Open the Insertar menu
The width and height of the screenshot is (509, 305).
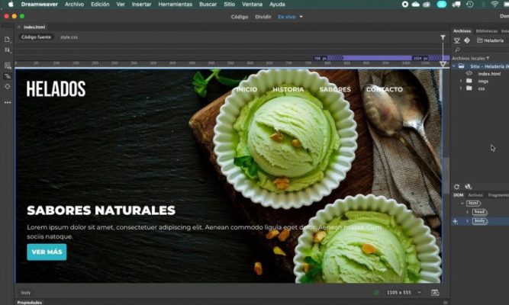(x=141, y=4)
